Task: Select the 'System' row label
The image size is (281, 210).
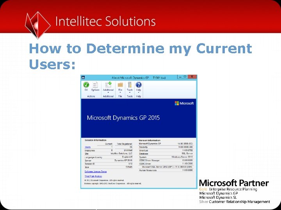Action: (143, 157)
